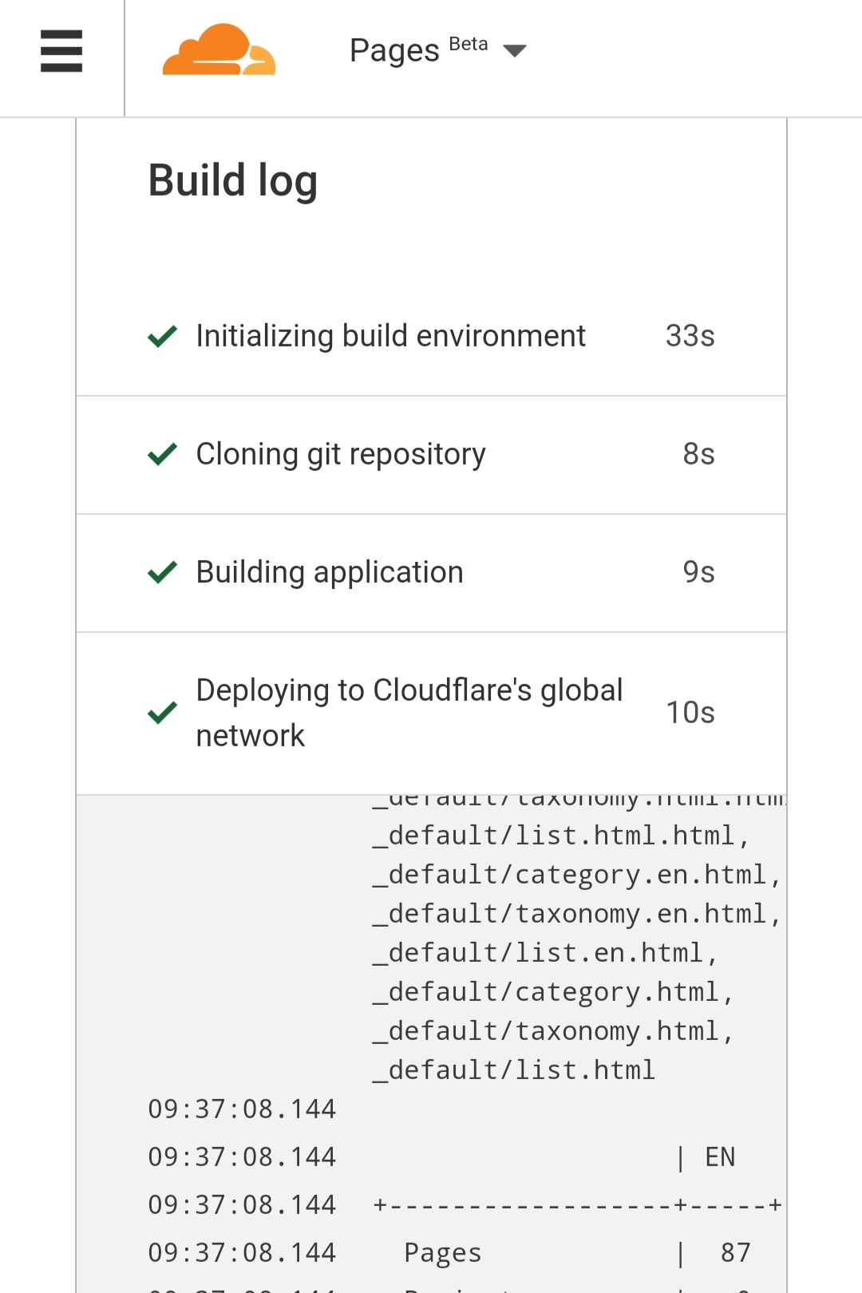Viewport: 862px width, 1293px height.
Task: Open the hamburger navigation menu
Action: (x=61, y=51)
